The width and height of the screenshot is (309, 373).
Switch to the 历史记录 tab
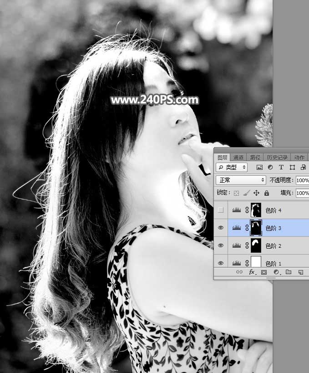277,158
